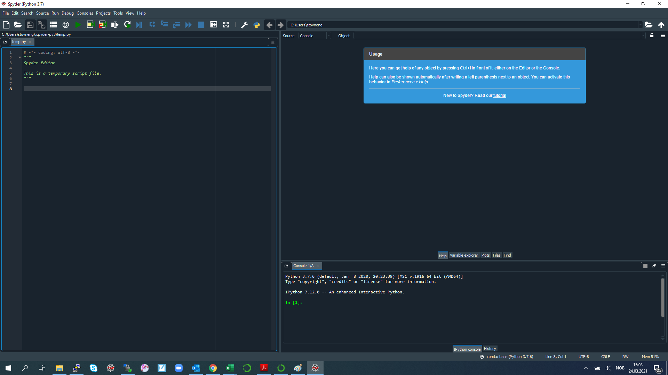
Task: Open the Tools menu
Action: click(118, 13)
